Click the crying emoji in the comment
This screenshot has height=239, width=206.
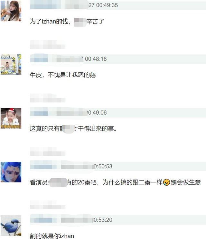coord(167,182)
